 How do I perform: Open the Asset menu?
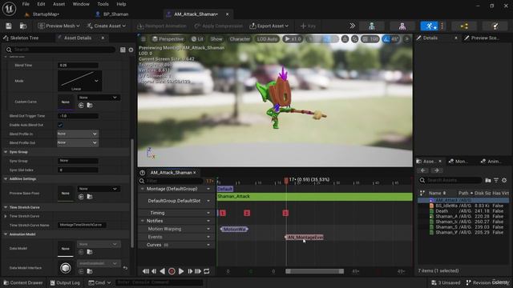pos(59,4)
